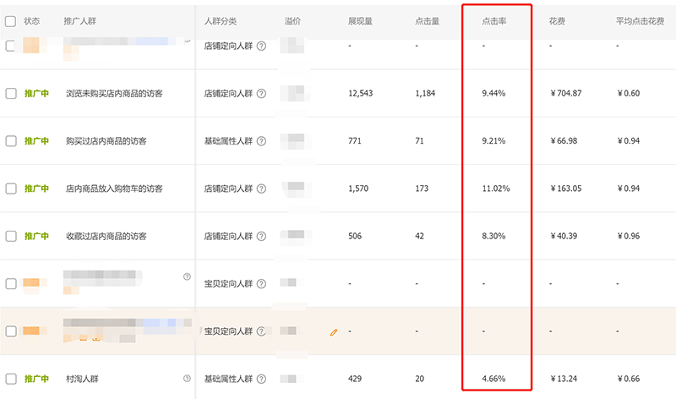Click help icon in topmost partially visible row

[x=261, y=46]
